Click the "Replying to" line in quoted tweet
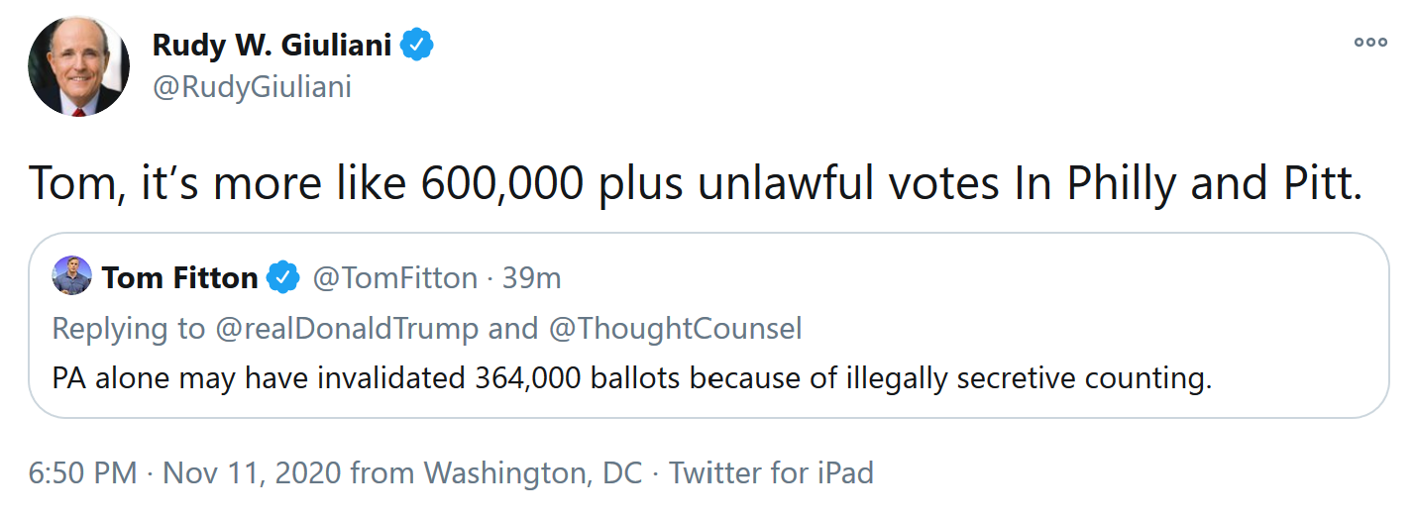The image size is (1415, 517). point(427,329)
